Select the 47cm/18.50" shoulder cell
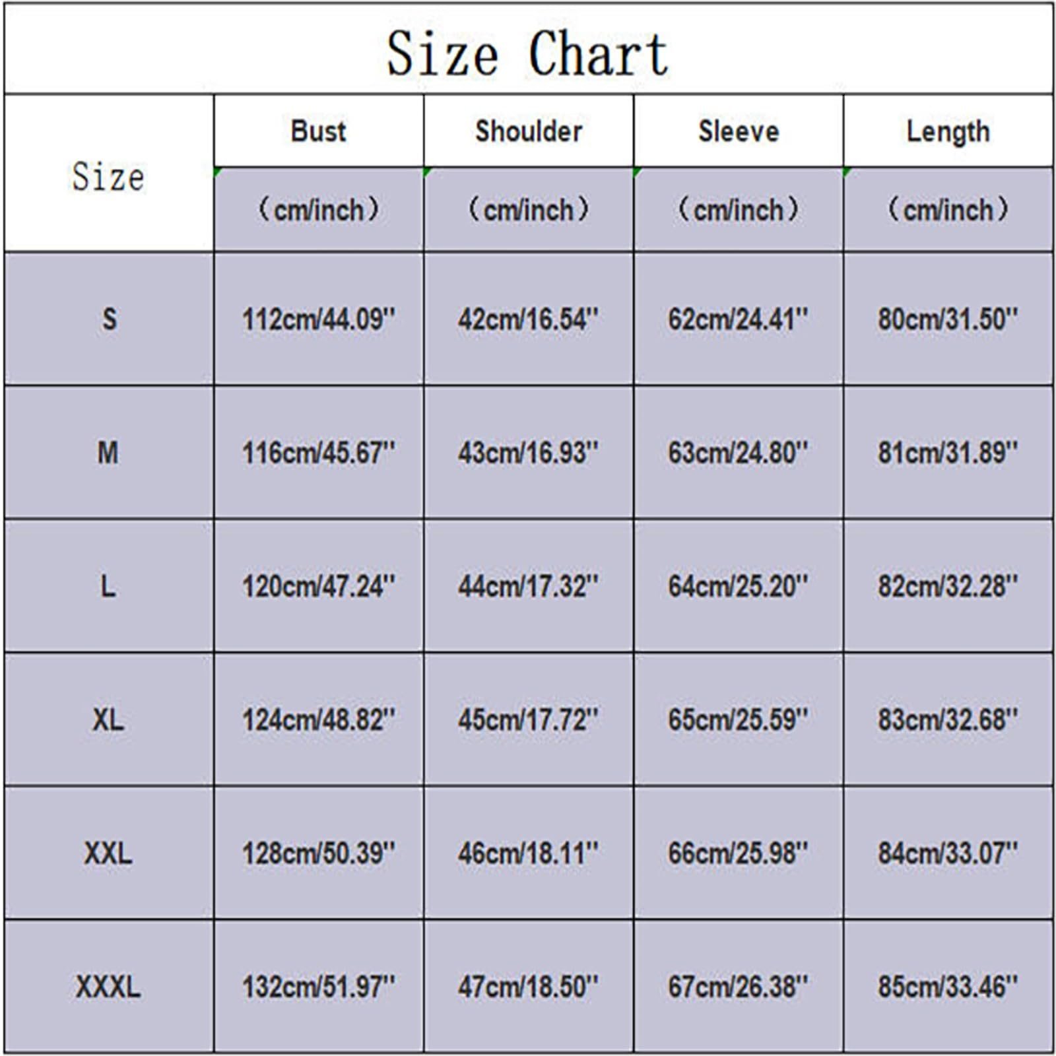 [x=528, y=987]
